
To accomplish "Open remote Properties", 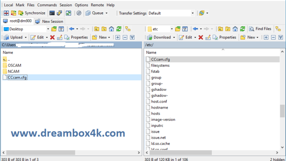I will (x=224, y=37).
